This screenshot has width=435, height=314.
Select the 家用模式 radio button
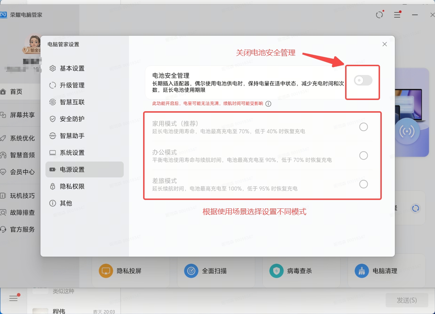pyautogui.click(x=363, y=127)
